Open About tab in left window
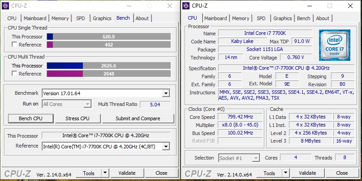The height and width of the screenshot is (181, 362). click(x=142, y=18)
